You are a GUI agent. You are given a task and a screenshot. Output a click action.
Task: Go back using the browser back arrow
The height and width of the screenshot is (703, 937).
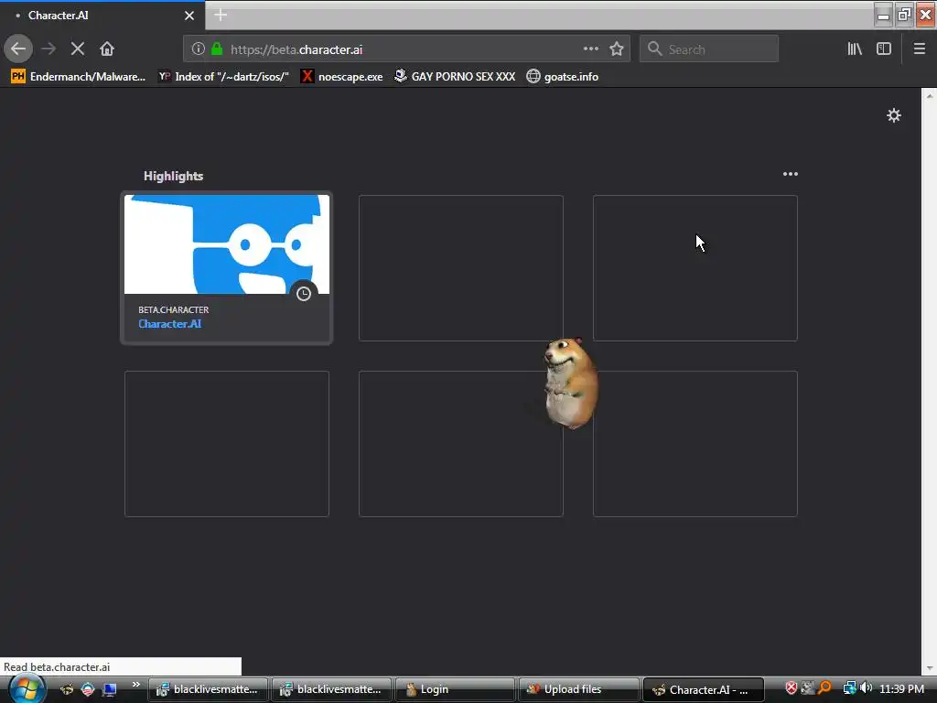(x=18, y=49)
